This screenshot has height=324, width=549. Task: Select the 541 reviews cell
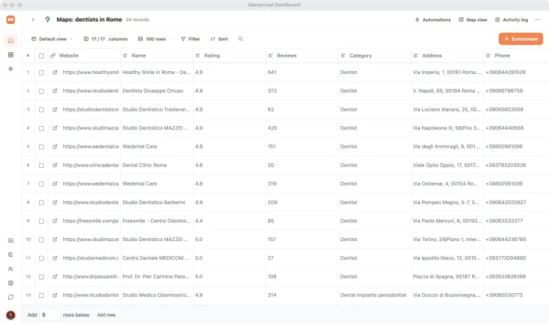pyautogui.click(x=302, y=73)
